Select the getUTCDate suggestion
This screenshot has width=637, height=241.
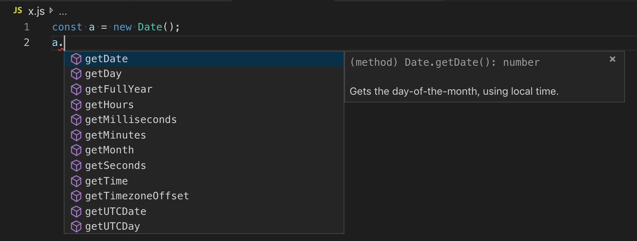coord(204,211)
